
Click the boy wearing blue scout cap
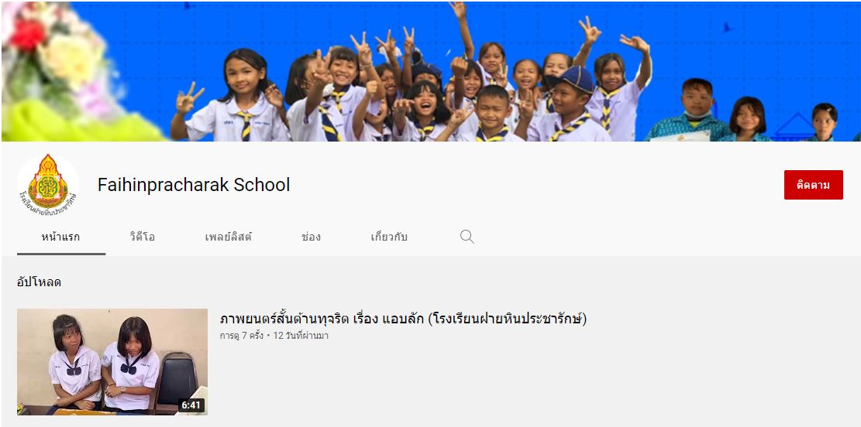568,104
